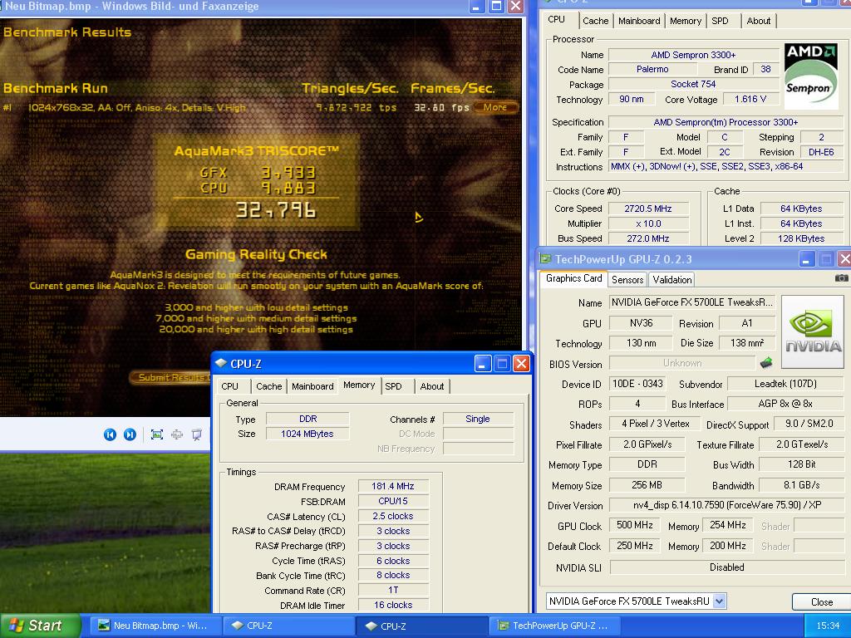Click Command Rate value 1T
The width and height of the screenshot is (851, 638).
(x=393, y=590)
